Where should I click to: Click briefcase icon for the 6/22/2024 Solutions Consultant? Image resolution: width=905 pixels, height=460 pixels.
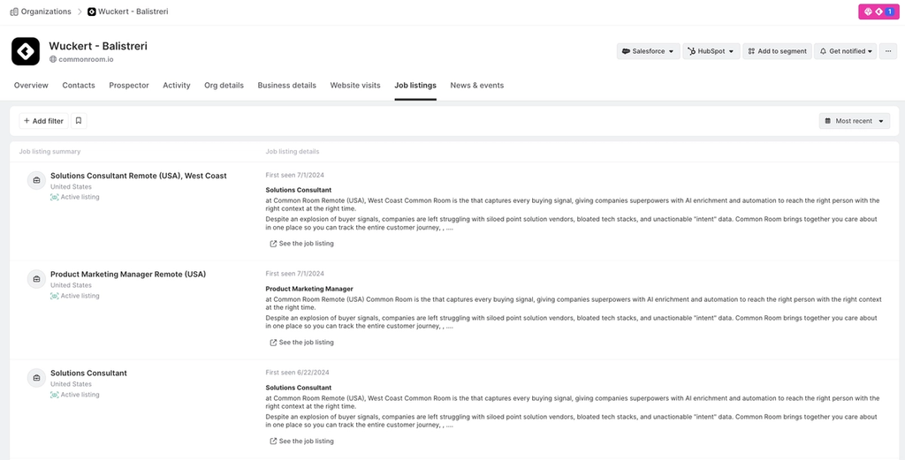pyautogui.click(x=36, y=378)
